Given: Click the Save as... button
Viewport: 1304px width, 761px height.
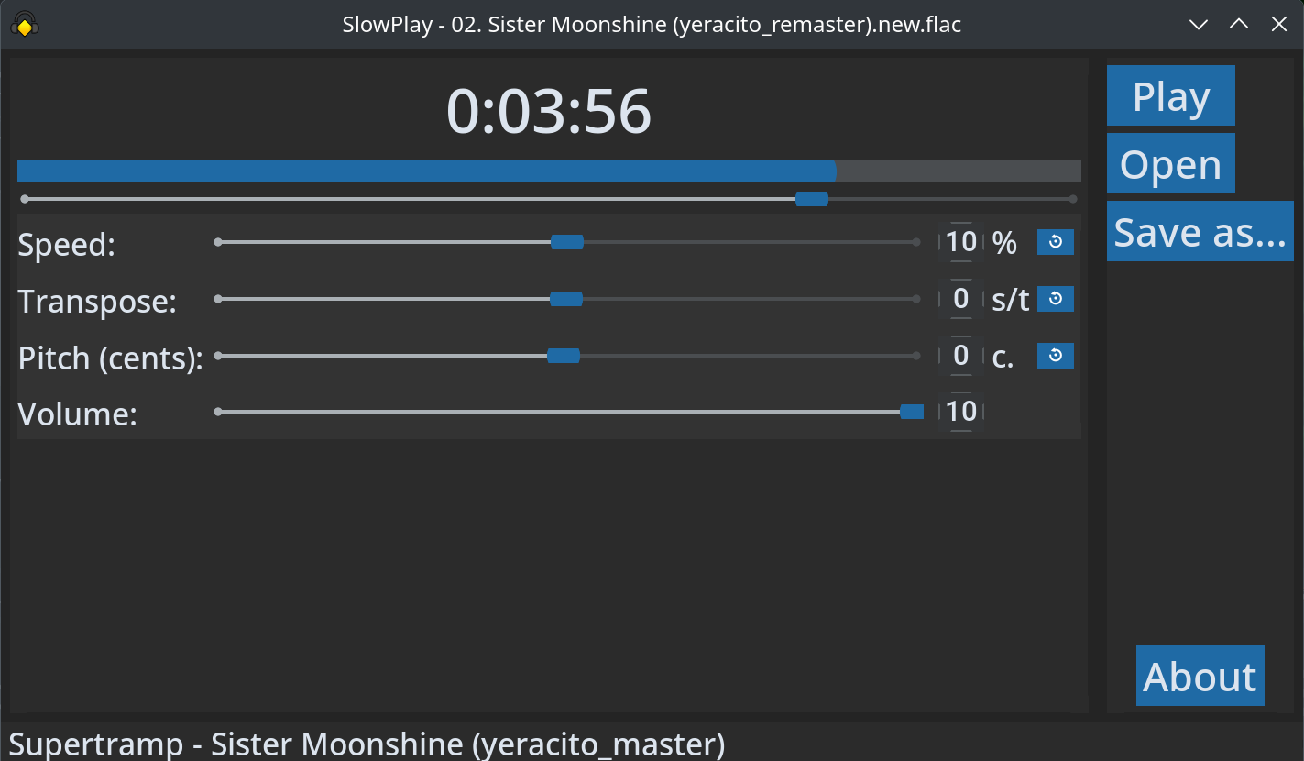Looking at the screenshot, I should pos(1200,231).
